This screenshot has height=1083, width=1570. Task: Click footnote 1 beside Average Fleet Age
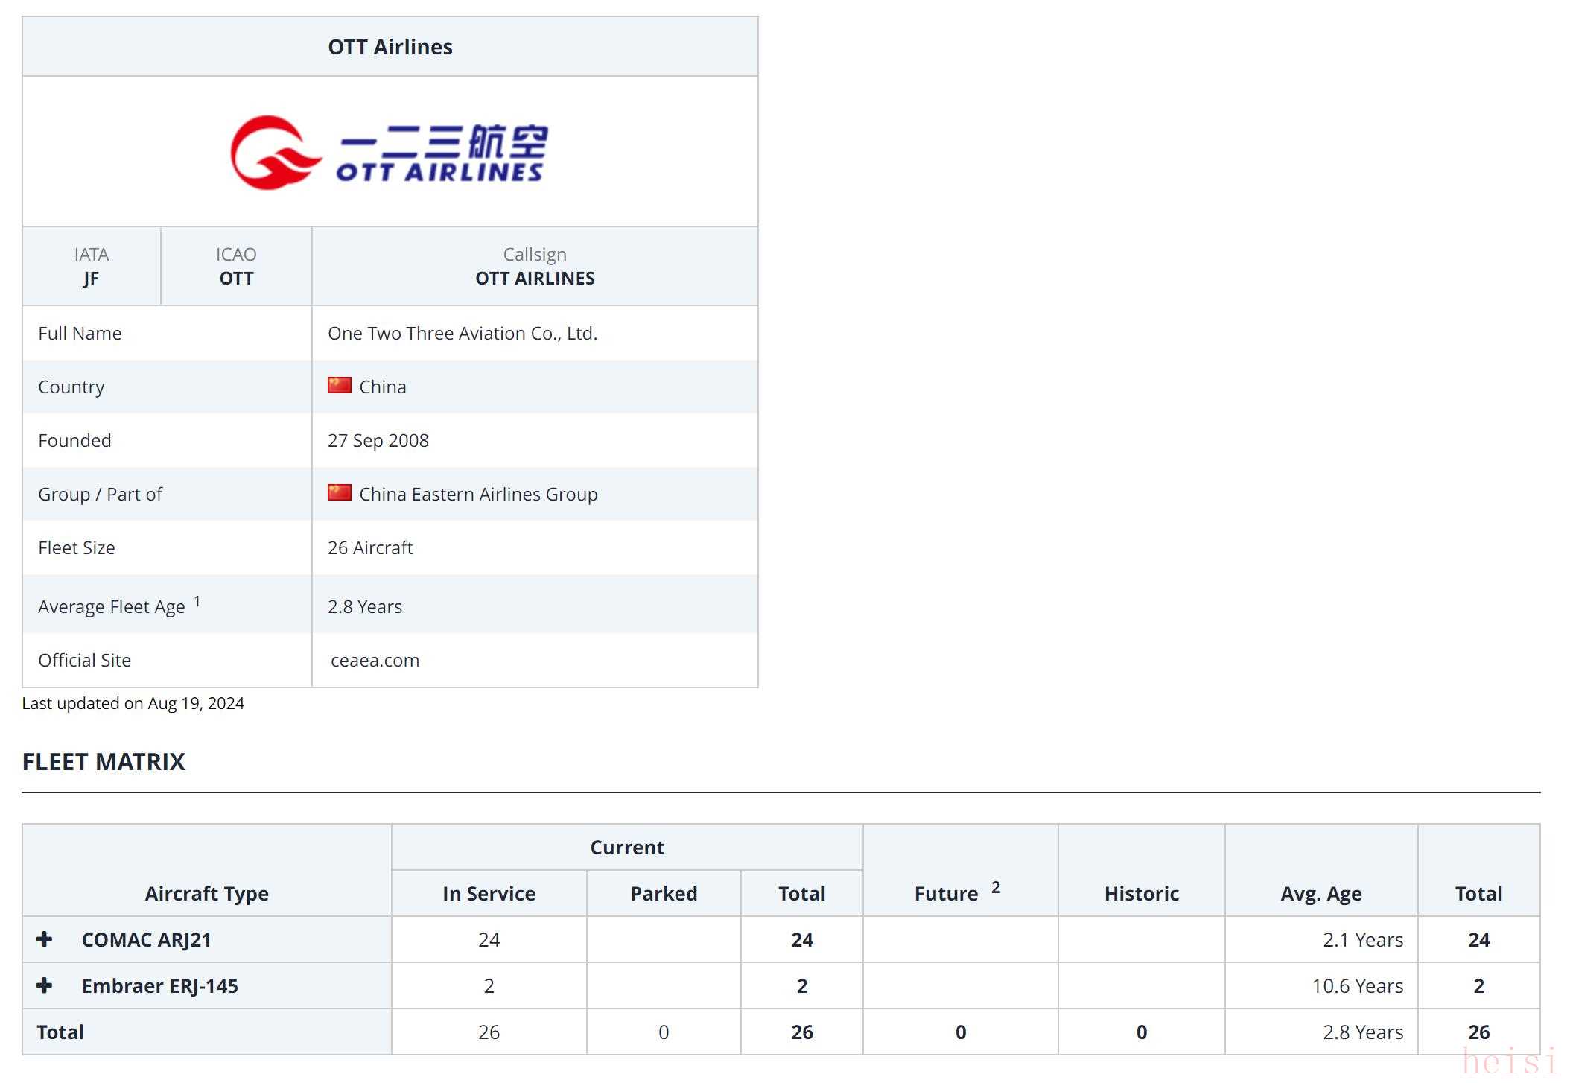tap(197, 600)
